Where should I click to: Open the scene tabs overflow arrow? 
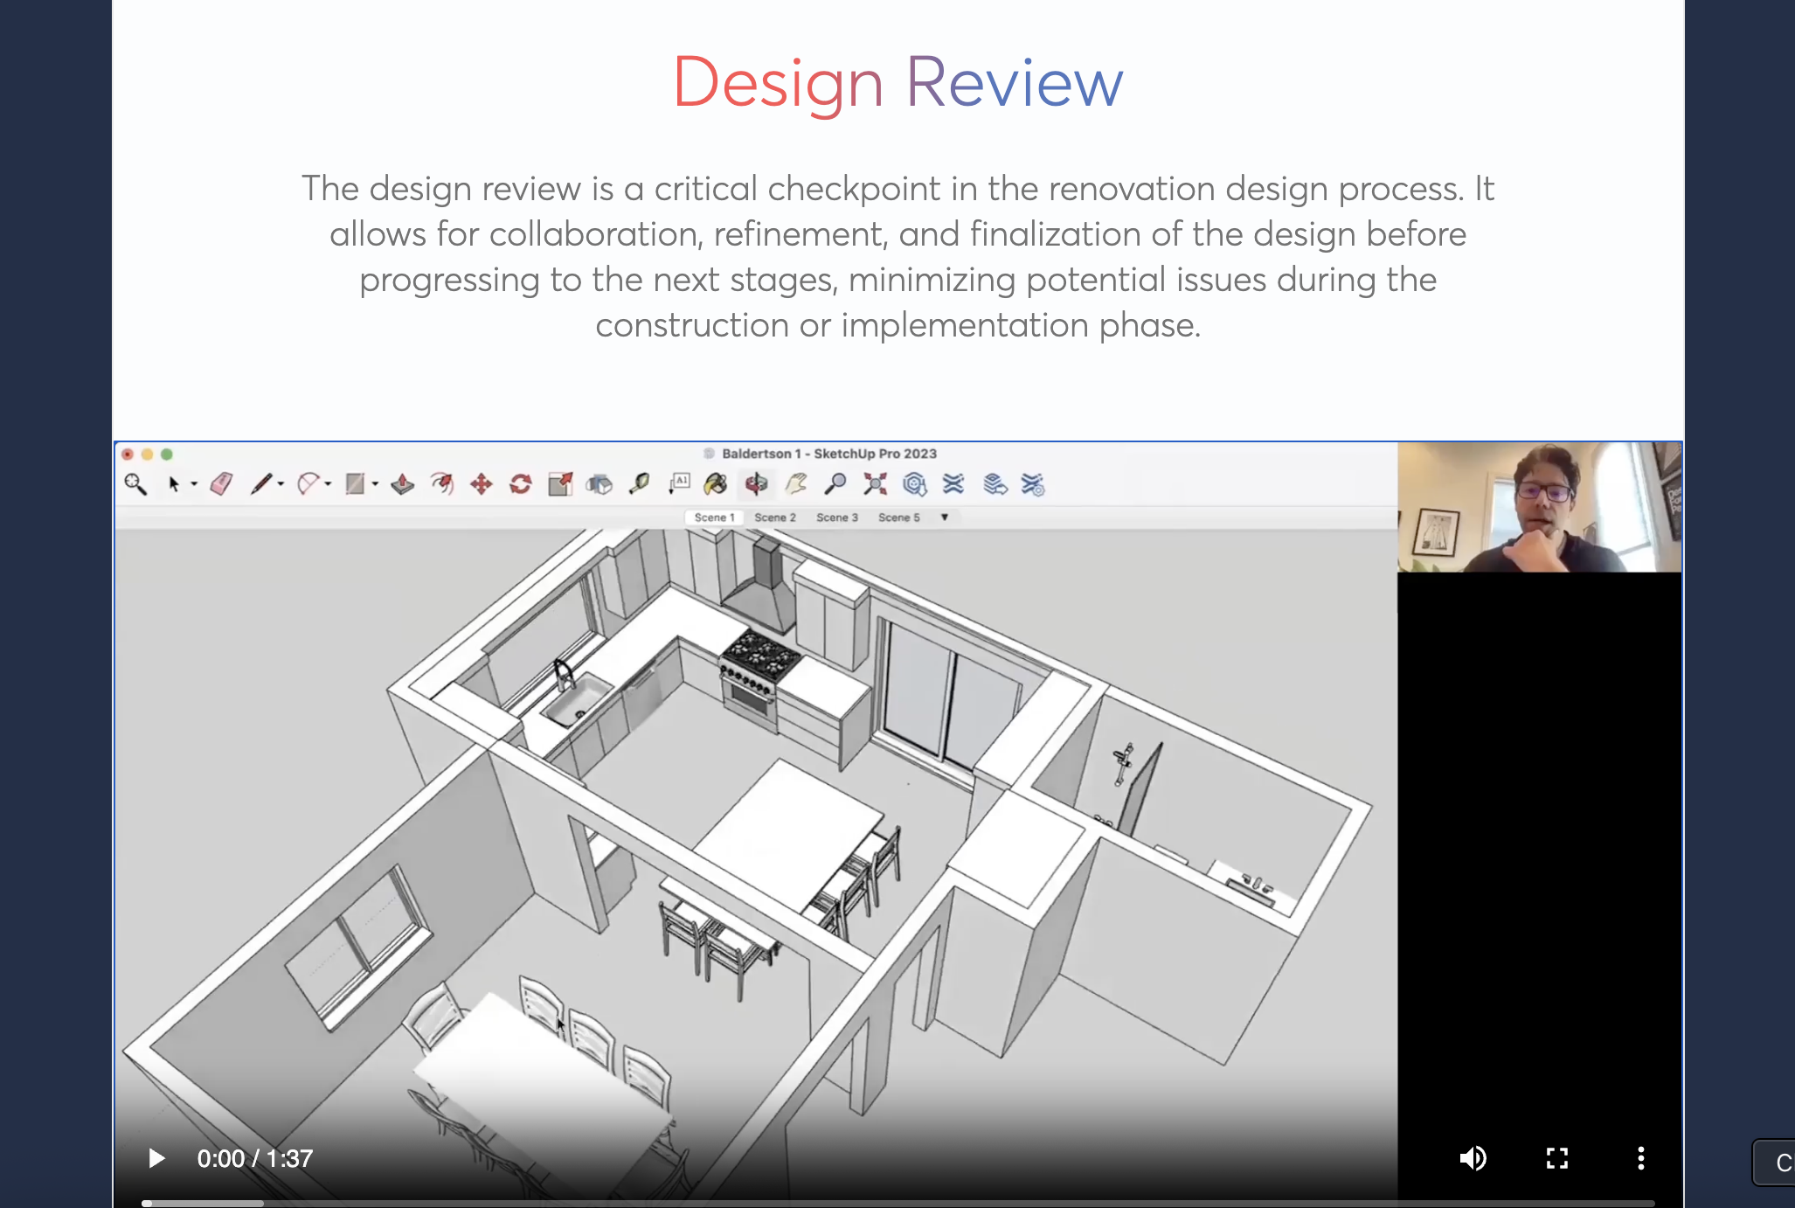(945, 517)
